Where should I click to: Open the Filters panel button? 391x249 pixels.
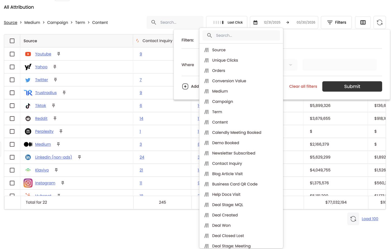(336, 22)
